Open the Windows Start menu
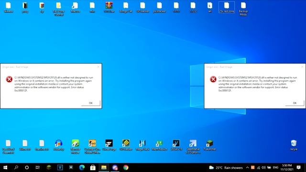 pos(5,168)
